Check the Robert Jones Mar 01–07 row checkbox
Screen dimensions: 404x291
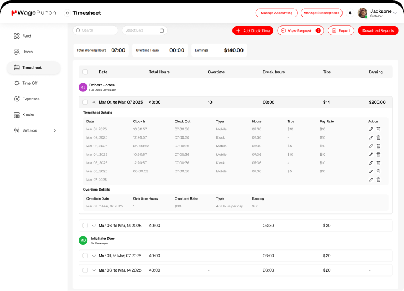(85, 103)
